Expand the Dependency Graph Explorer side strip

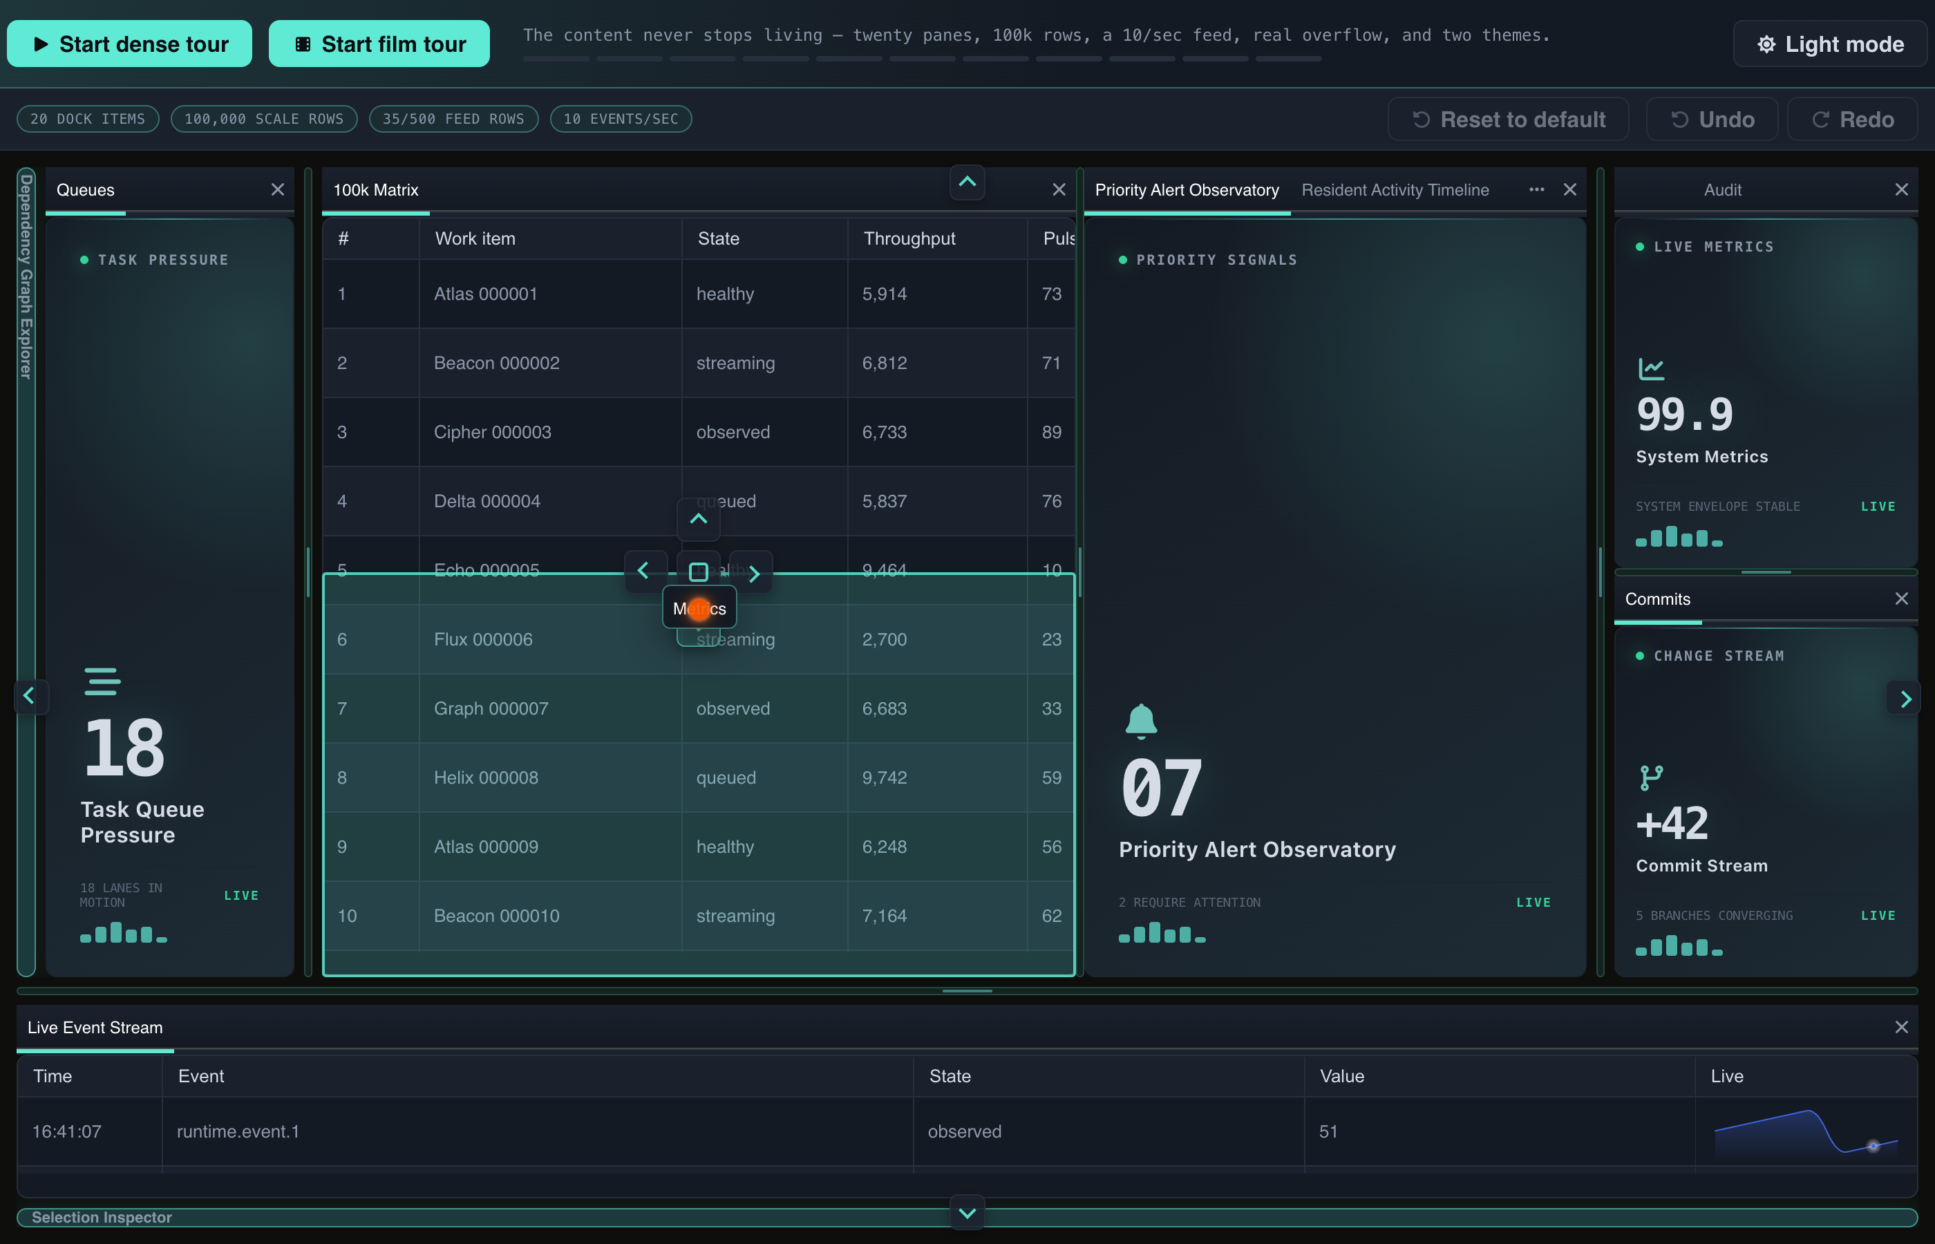click(26, 572)
